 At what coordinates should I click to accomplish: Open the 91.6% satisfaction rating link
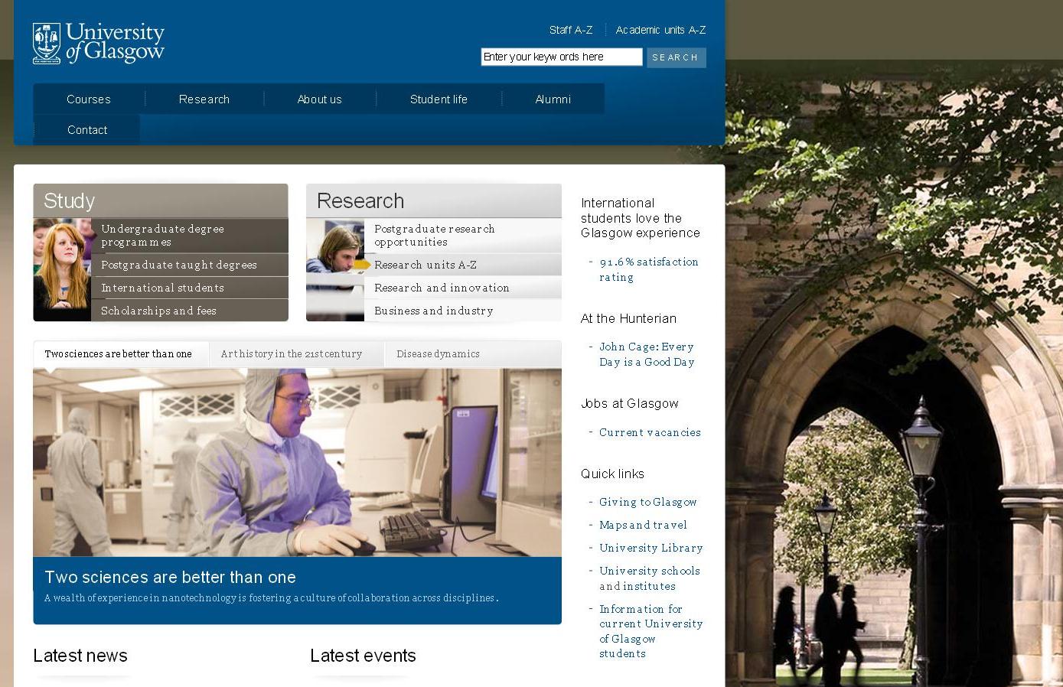[x=648, y=269]
